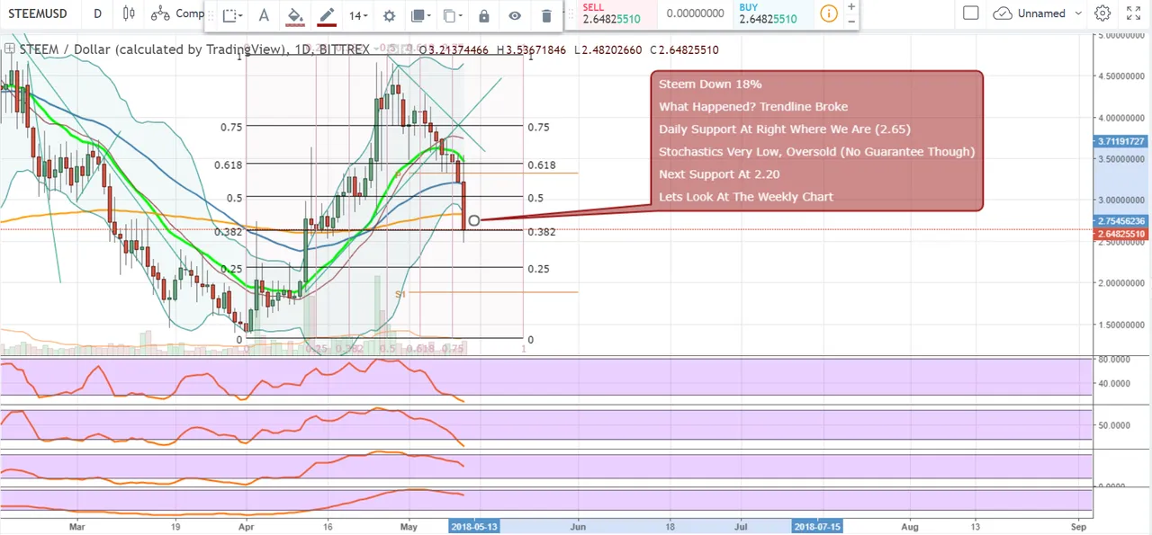Open drawing settings gear in floating toolbar

coord(389,15)
